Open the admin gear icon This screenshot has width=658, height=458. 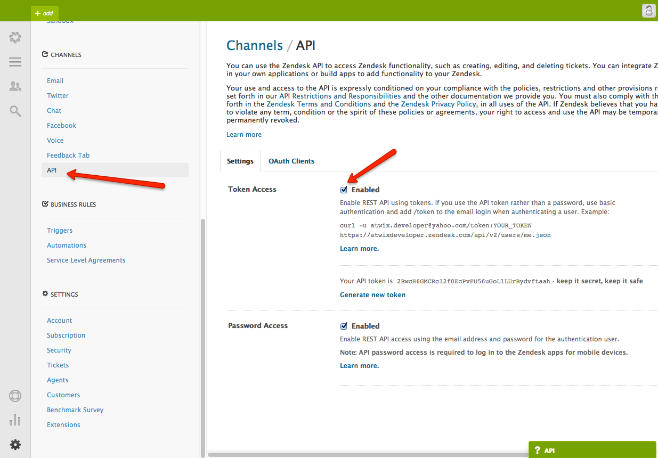[15, 444]
